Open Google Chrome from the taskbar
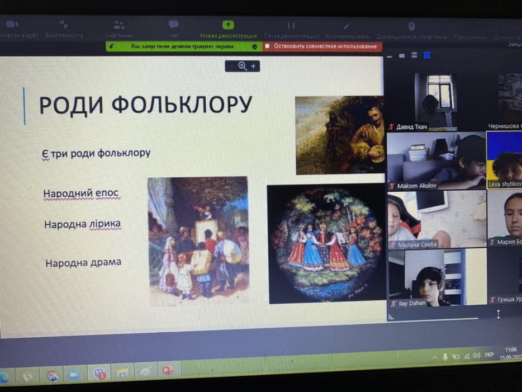The image size is (522, 392). point(53,376)
